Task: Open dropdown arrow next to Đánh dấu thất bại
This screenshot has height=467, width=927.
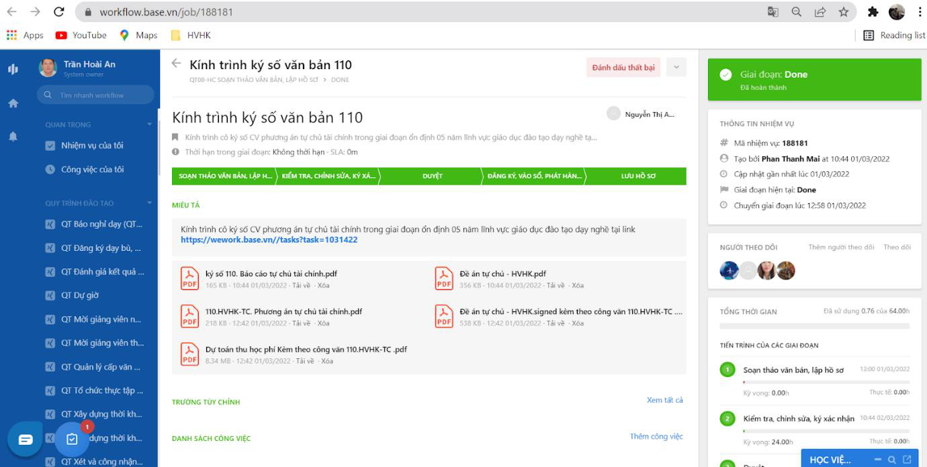Action: click(676, 67)
